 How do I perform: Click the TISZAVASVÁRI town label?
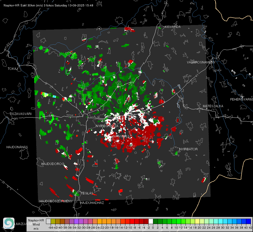pos(20,114)
